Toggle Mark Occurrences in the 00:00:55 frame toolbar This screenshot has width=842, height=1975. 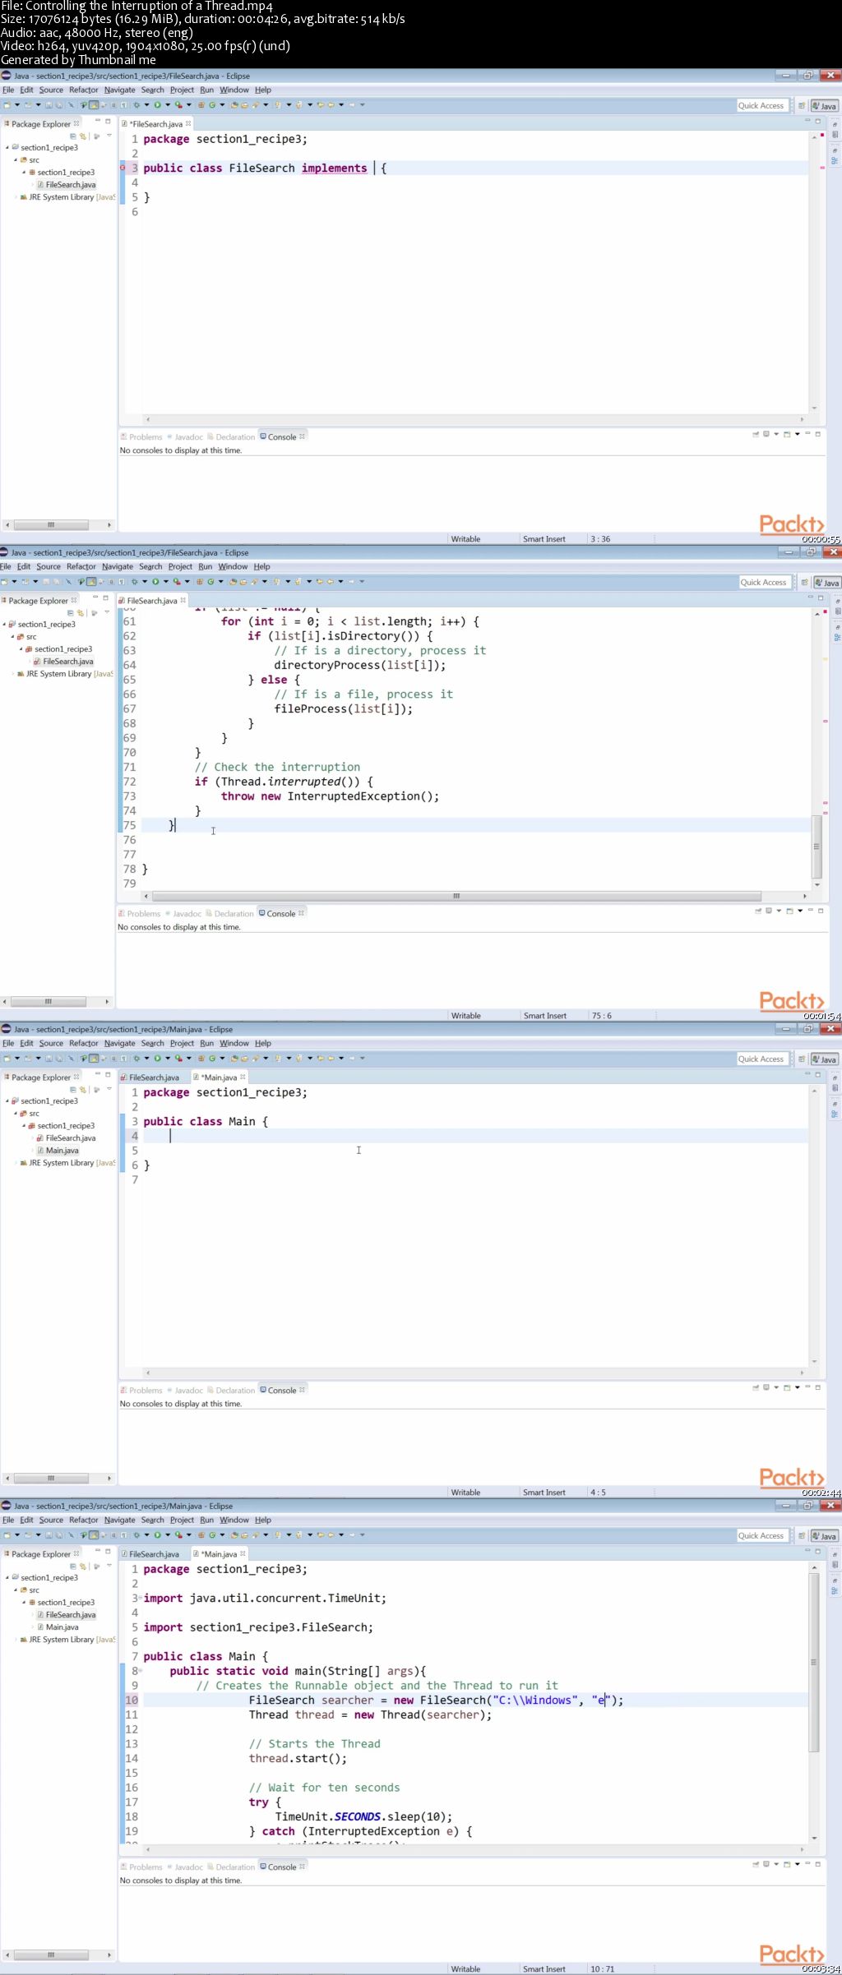point(93,105)
